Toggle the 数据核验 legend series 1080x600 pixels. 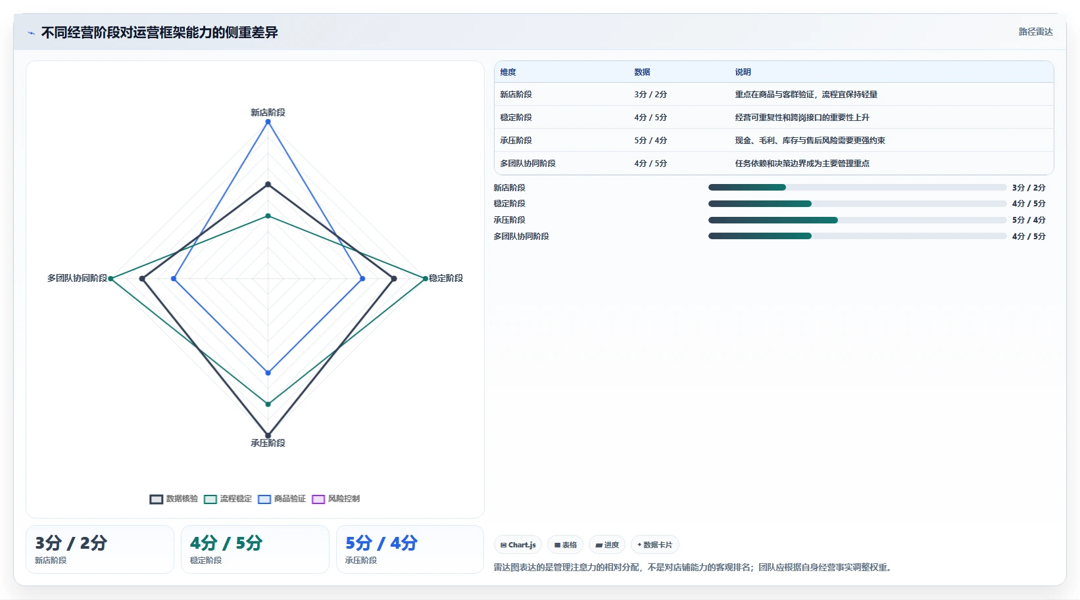(x=174, y=499)
